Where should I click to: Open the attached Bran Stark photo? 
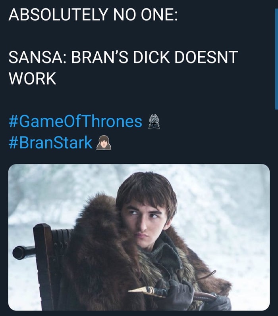pyautogui.click(x=139, y=237)
